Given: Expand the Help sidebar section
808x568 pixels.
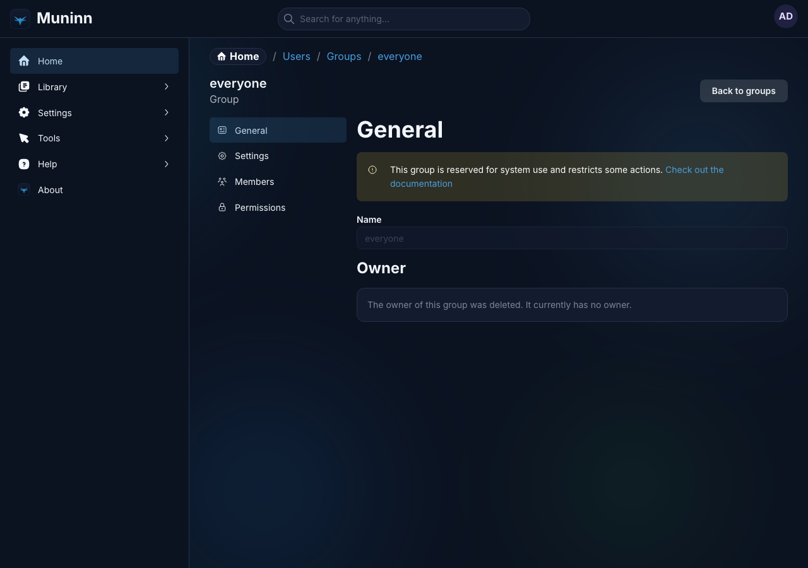Looking at the screenshot, I should click(167, 164).
